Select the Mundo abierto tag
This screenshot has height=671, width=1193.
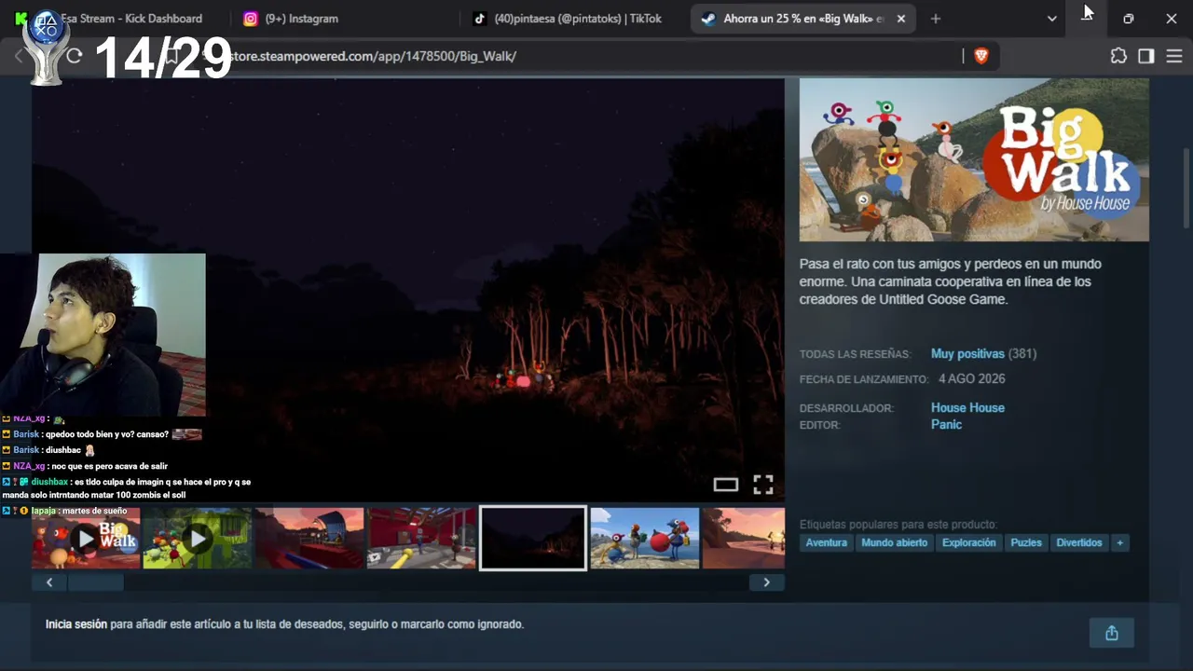coord(895,542)
